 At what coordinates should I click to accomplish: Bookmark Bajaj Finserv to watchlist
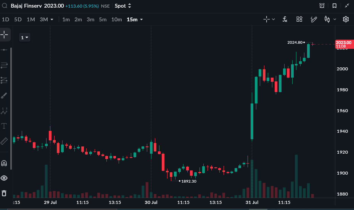pos(335,6)
